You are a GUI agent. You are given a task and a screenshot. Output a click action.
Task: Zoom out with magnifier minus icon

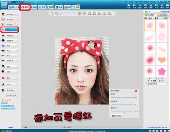click(x=56, y=14)
